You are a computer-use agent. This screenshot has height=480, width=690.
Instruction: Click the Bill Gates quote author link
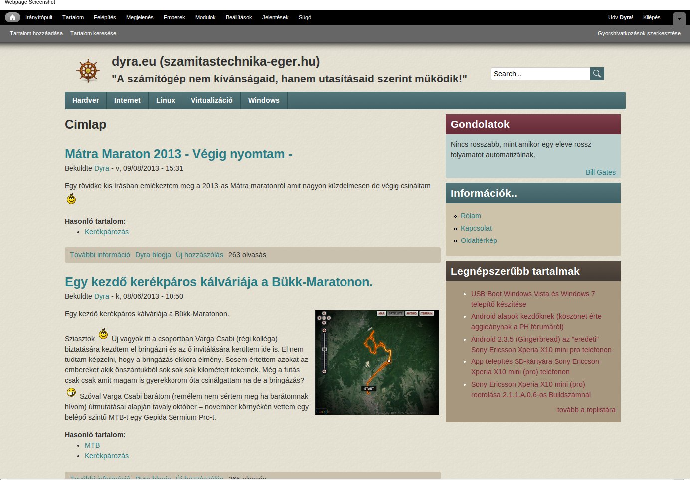click(601, 172)
